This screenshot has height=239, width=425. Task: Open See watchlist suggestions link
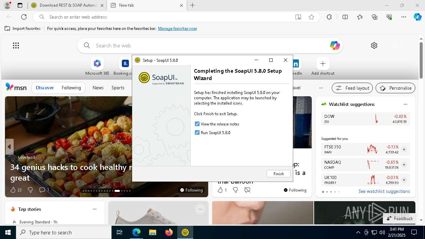[384, 191]
